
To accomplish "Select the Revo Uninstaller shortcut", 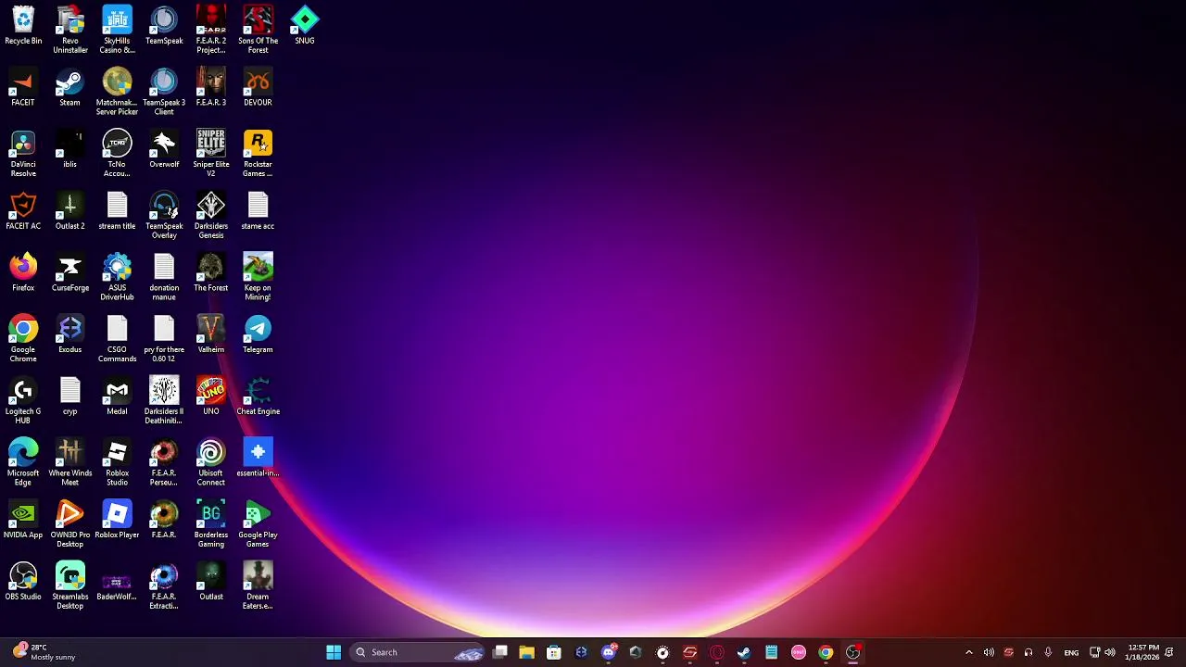I will coord(70,31).
